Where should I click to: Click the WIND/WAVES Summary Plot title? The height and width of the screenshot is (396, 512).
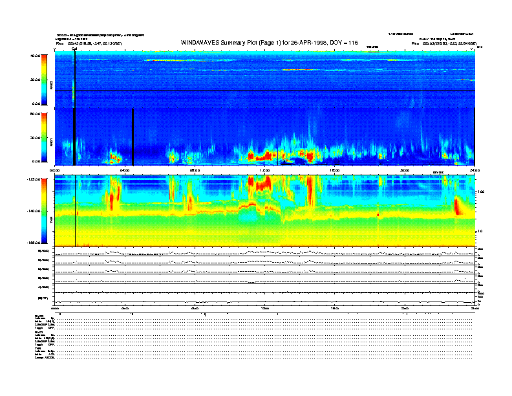click(270, 43)
